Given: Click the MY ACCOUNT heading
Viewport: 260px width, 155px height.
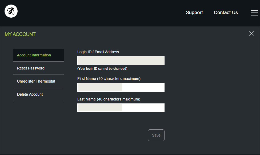Looking at the screenshot, I should pyautogui.click(x=20, y=34).
